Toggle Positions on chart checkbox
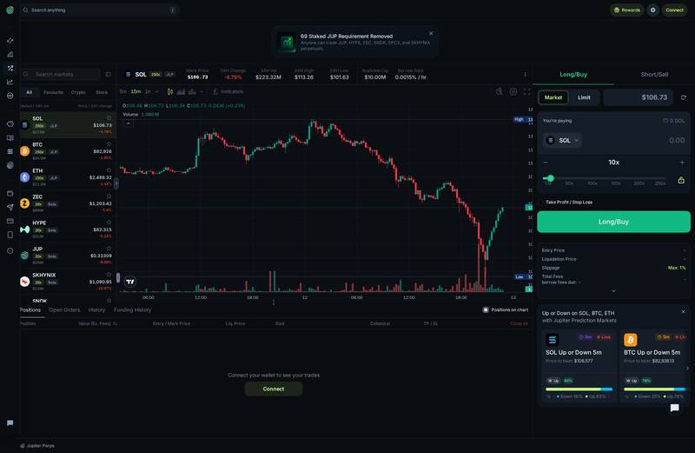Viewport: 695px width, 453px height. 486,310
